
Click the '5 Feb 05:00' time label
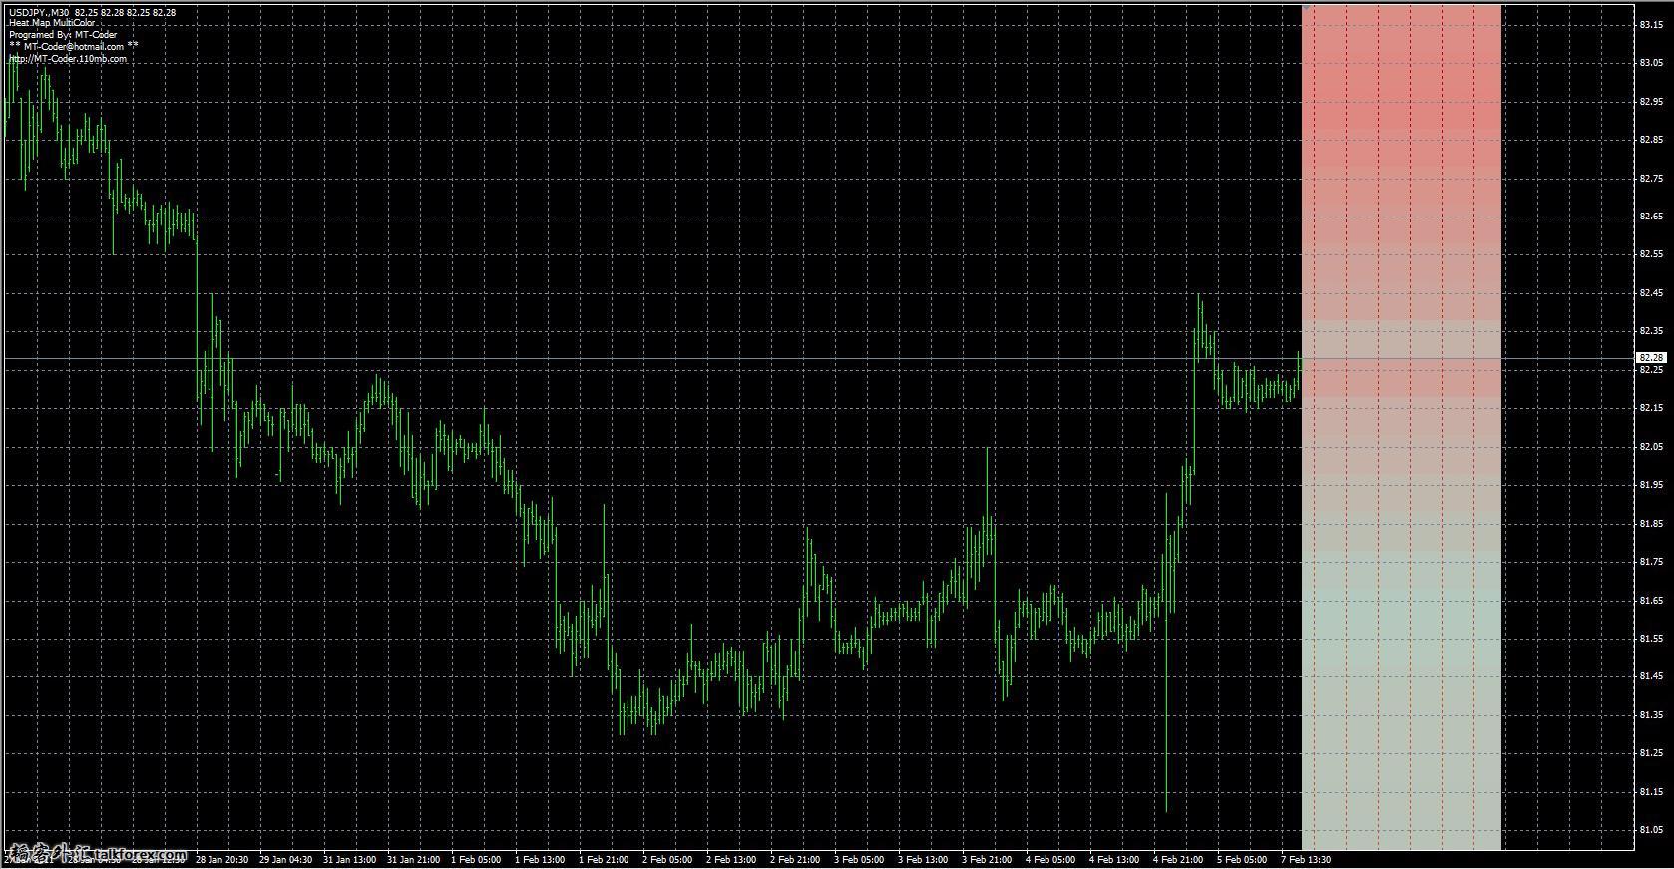click(x=1242, y=859)
